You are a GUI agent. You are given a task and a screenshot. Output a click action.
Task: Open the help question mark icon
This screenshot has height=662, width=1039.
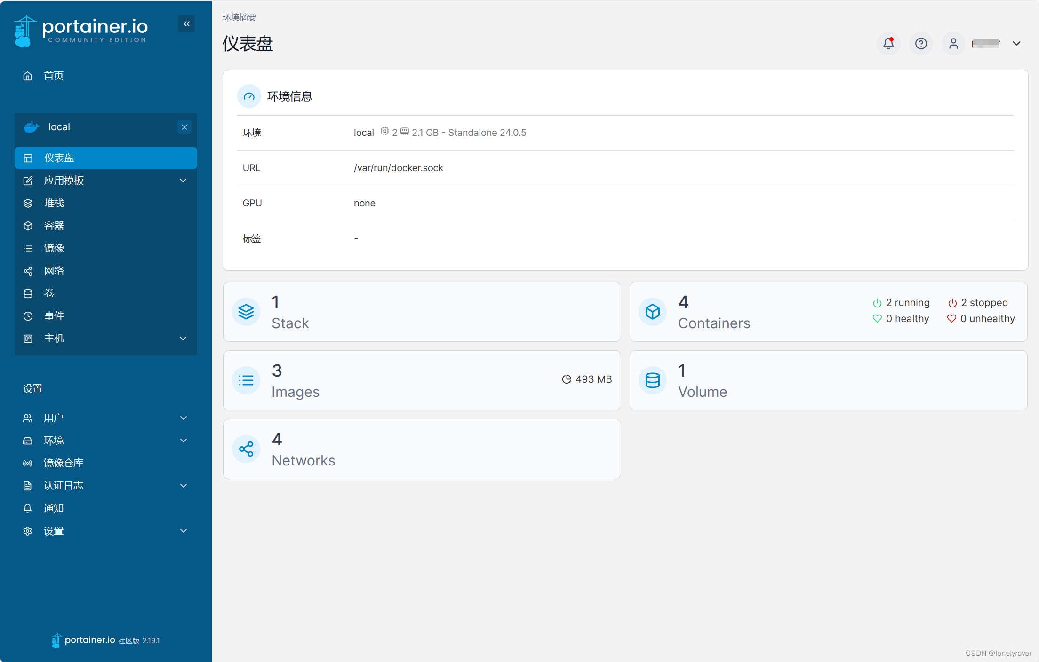[921, 43]
